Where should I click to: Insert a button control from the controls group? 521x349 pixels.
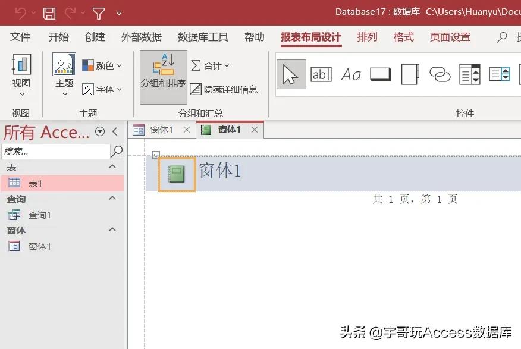tap(380, 74)
